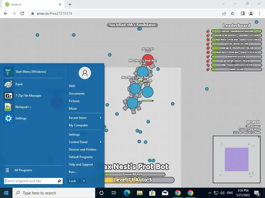Click Type here to search box
265x198 pixels.
tap(54, 193)
